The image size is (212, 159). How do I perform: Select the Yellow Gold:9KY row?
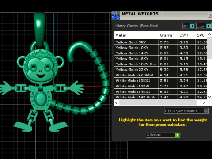click(160, 42)
